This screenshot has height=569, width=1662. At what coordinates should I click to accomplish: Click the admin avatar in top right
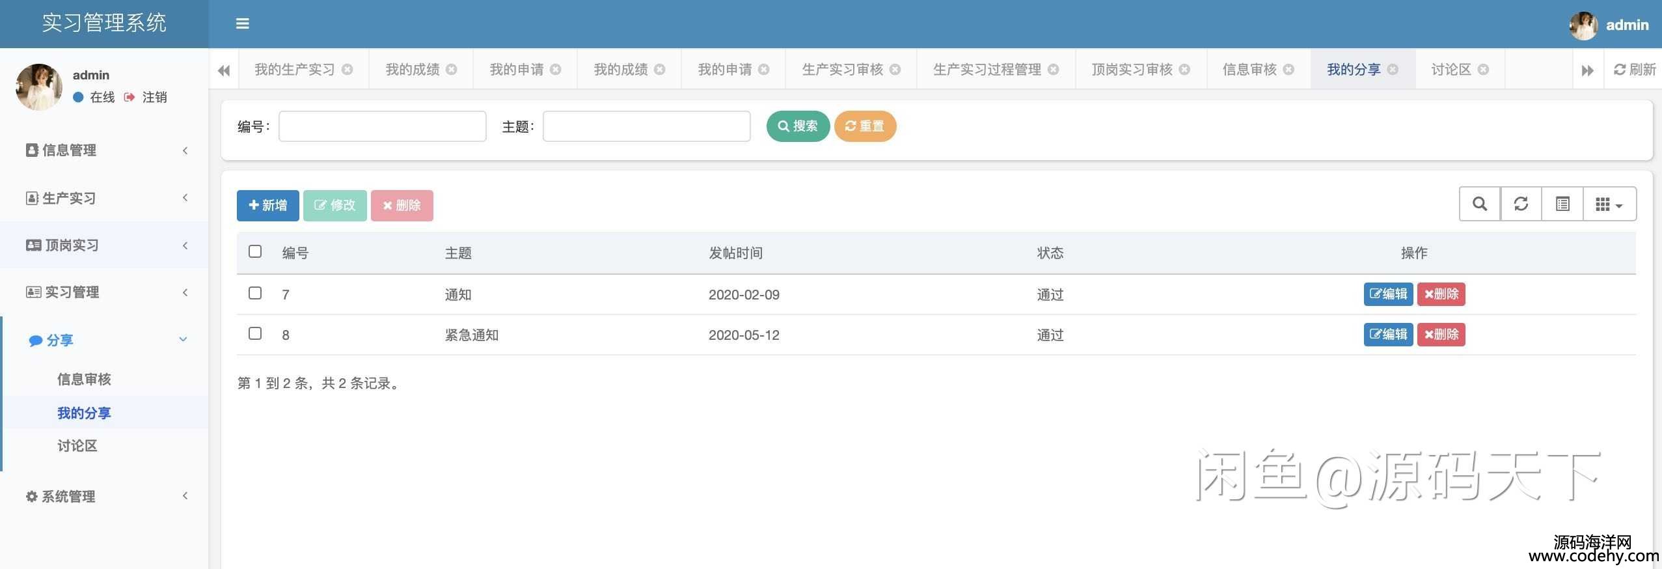click(1583, 25)
